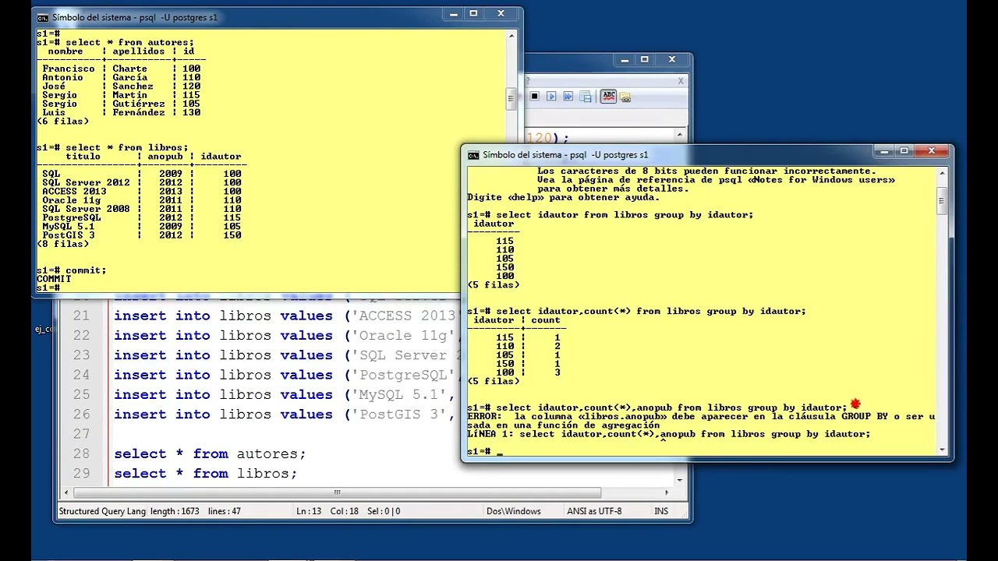Minimize the left psql console window

(x=454, y=14)
